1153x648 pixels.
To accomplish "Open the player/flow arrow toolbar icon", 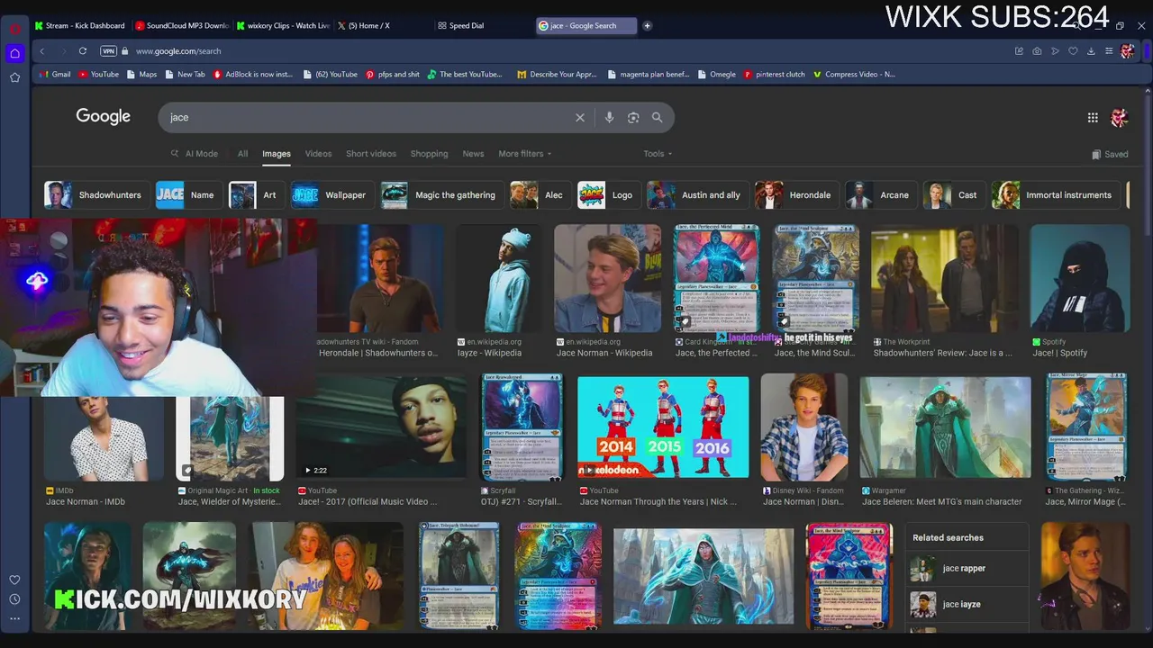I will [x=1055, y=51].
